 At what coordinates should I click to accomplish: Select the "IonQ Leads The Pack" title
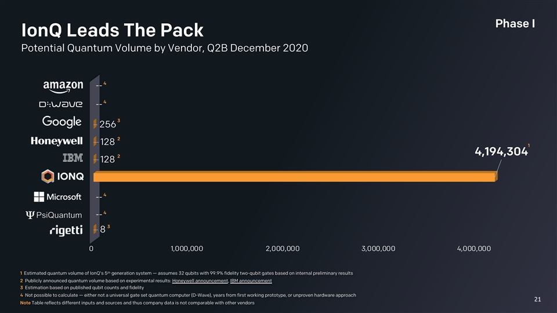[112, 30]
